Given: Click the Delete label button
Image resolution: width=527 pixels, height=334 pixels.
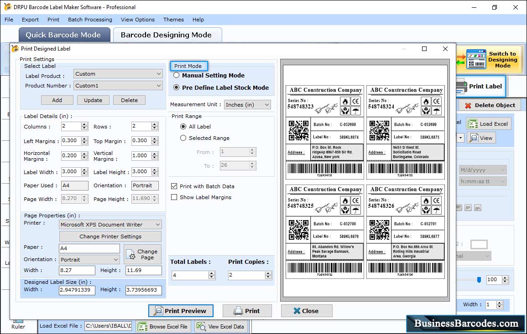Looking at the screenshot, I should (130, 100).
